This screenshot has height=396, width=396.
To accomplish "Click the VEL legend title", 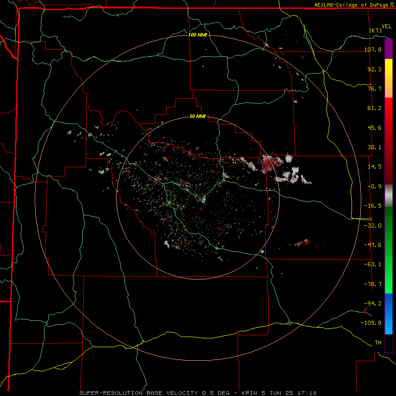I will click(386, 26).
